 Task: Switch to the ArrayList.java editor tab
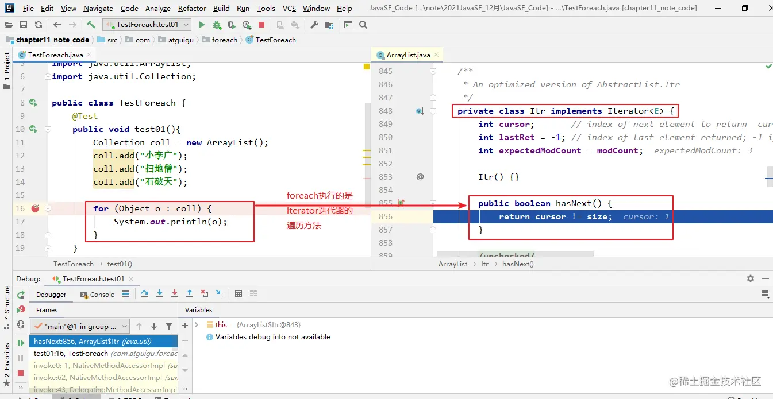click(x=408, y=55)
